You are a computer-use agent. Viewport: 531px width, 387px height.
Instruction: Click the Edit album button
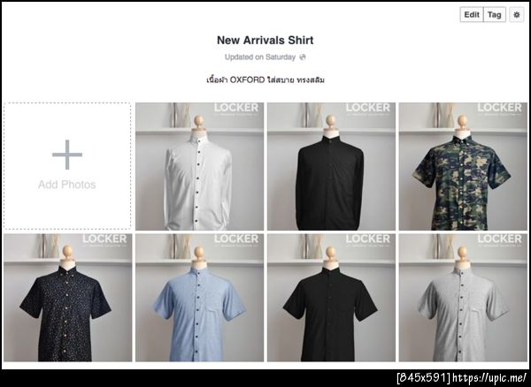[472, 14]
